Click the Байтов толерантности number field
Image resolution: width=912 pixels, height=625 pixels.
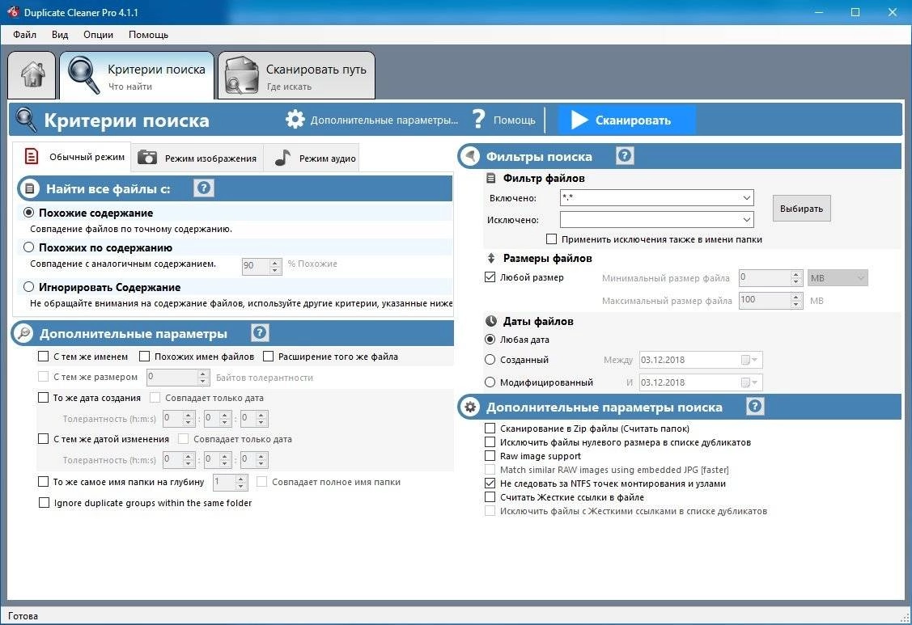click(178, 377)
